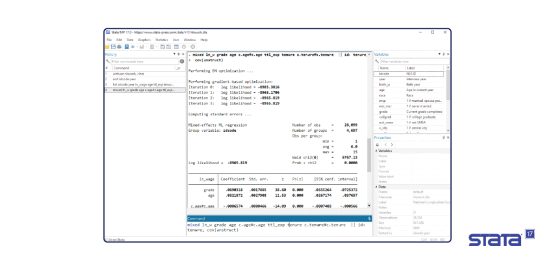The width and height of the screenshot is (555, 266).
Task: Close the Variables panel
Action: pos(448,54)
